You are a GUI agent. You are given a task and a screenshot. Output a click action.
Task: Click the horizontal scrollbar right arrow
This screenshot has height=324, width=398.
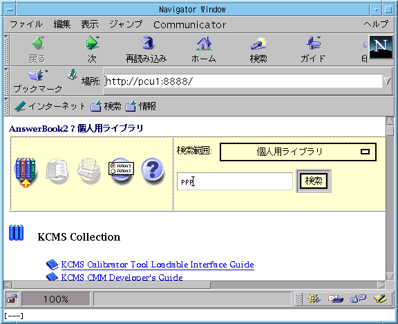[381, 285]
